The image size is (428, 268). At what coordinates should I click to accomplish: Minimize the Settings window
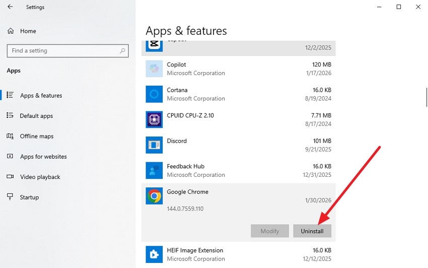[x=379, y=7]
